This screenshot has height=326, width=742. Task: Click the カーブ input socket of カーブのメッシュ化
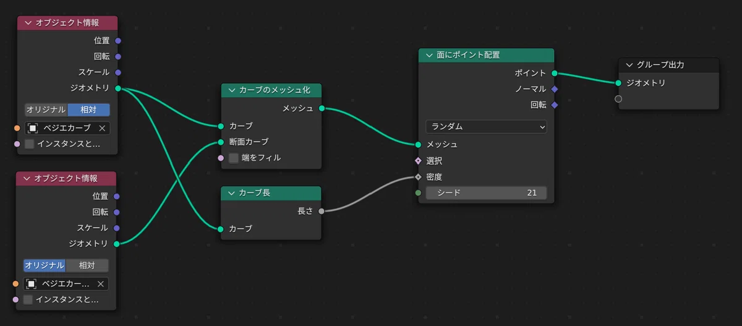tap(221, 126)
